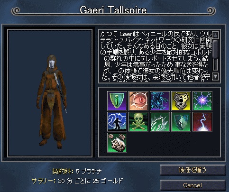Click the description scrollbar down arrow
Image resolution: width=229 pixels, height=192 pixels.
click(215, 76)
